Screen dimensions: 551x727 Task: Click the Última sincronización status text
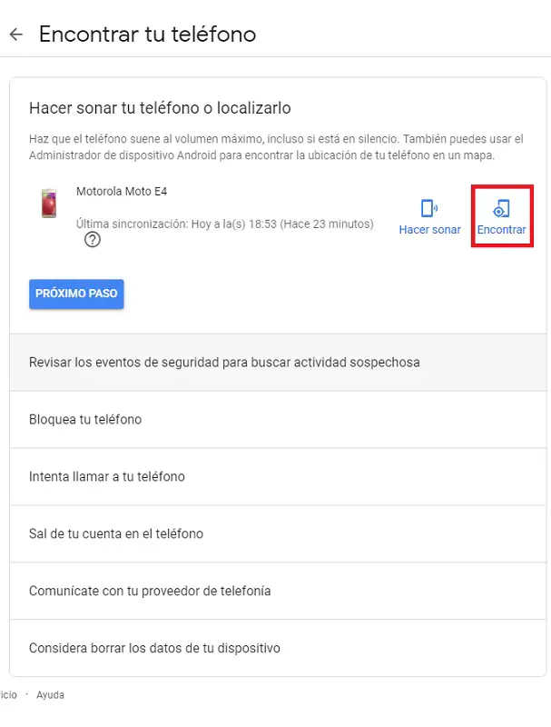[x=224, y=224]
